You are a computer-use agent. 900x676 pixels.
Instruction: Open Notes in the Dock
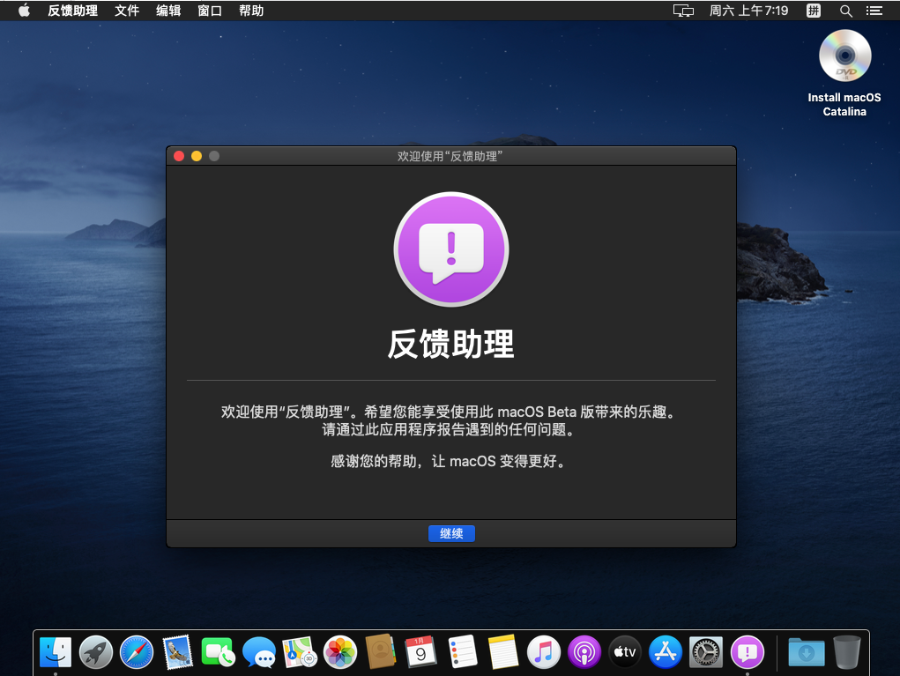tap(502, 652)
